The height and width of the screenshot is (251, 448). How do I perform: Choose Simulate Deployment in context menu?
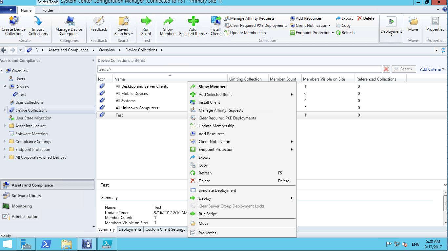click(x=242, y=190)
